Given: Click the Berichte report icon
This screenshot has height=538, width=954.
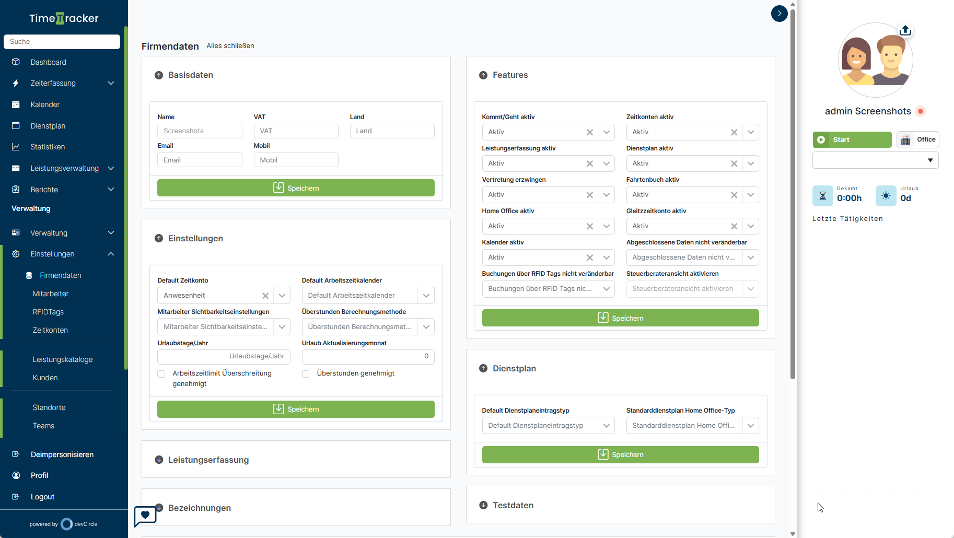Looking at the screenshot, I should coord(16,189).
